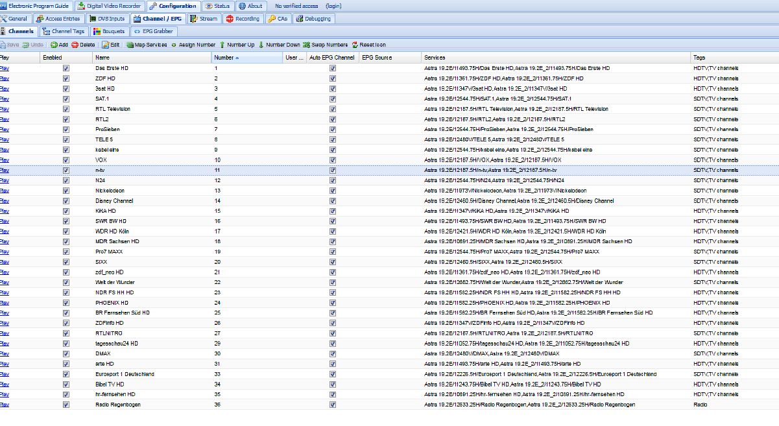Select the Channel / EPG tab
This screenshot has height=426, width=779.
coord(158,19)
